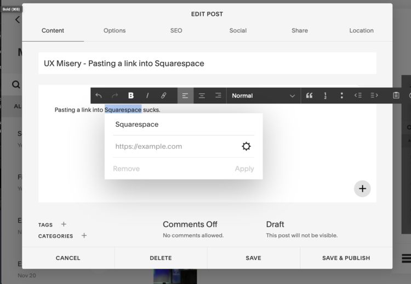Click 'This post will not be visible.' text

click(x=302, y=235)
